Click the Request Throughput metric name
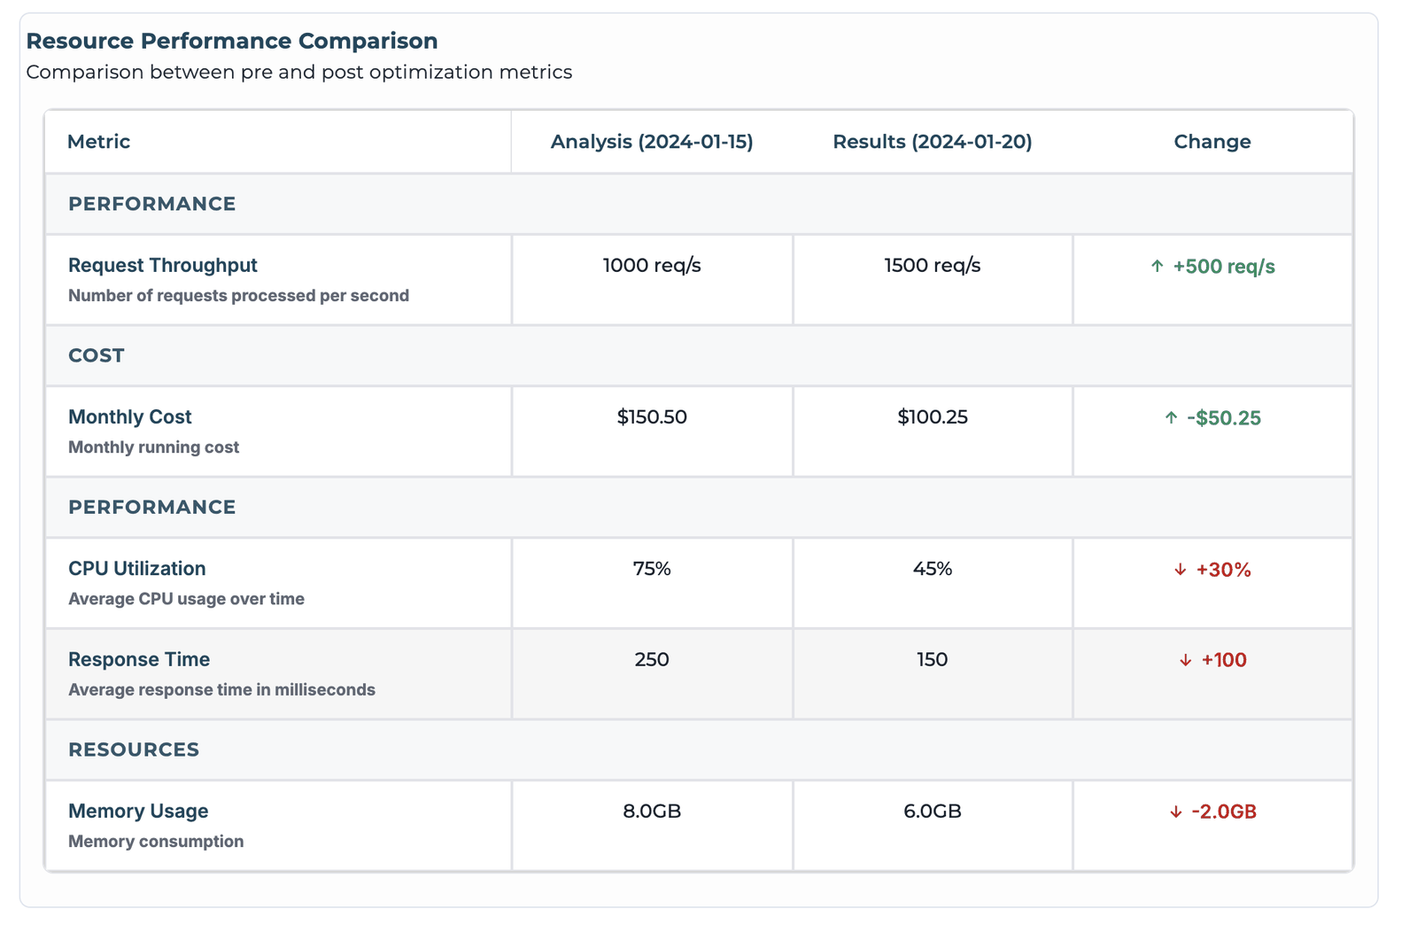The image size is (1417, 940). click(163, 265)
